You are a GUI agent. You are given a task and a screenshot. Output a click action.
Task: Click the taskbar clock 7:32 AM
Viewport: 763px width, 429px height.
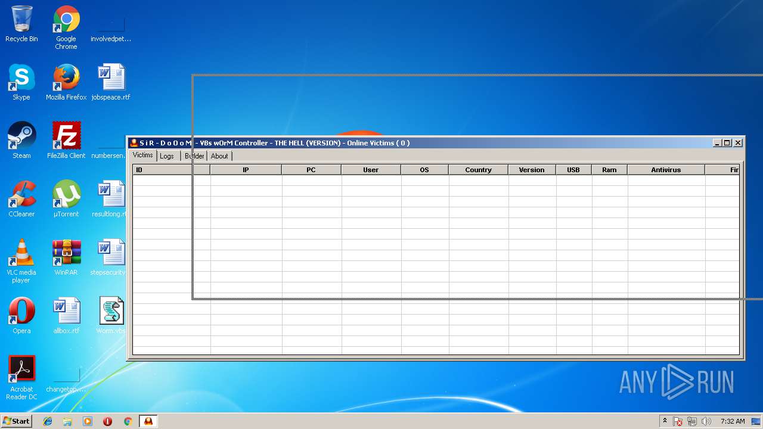[x=733, y=421]
